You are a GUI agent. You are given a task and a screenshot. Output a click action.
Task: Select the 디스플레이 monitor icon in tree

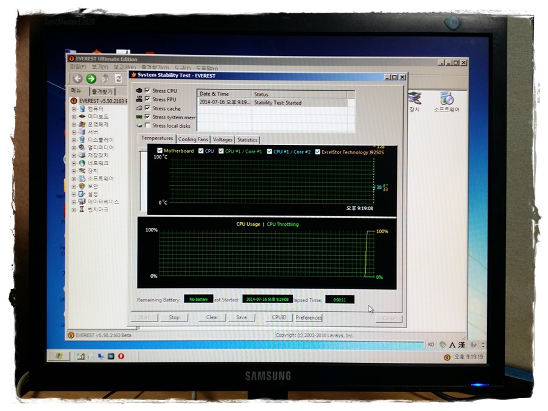82,139
